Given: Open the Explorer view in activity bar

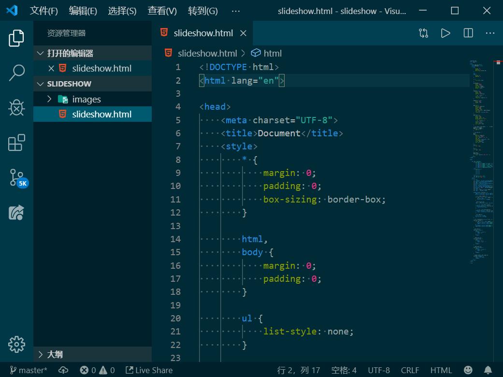Looking at the screenshot, I should 16,38.
